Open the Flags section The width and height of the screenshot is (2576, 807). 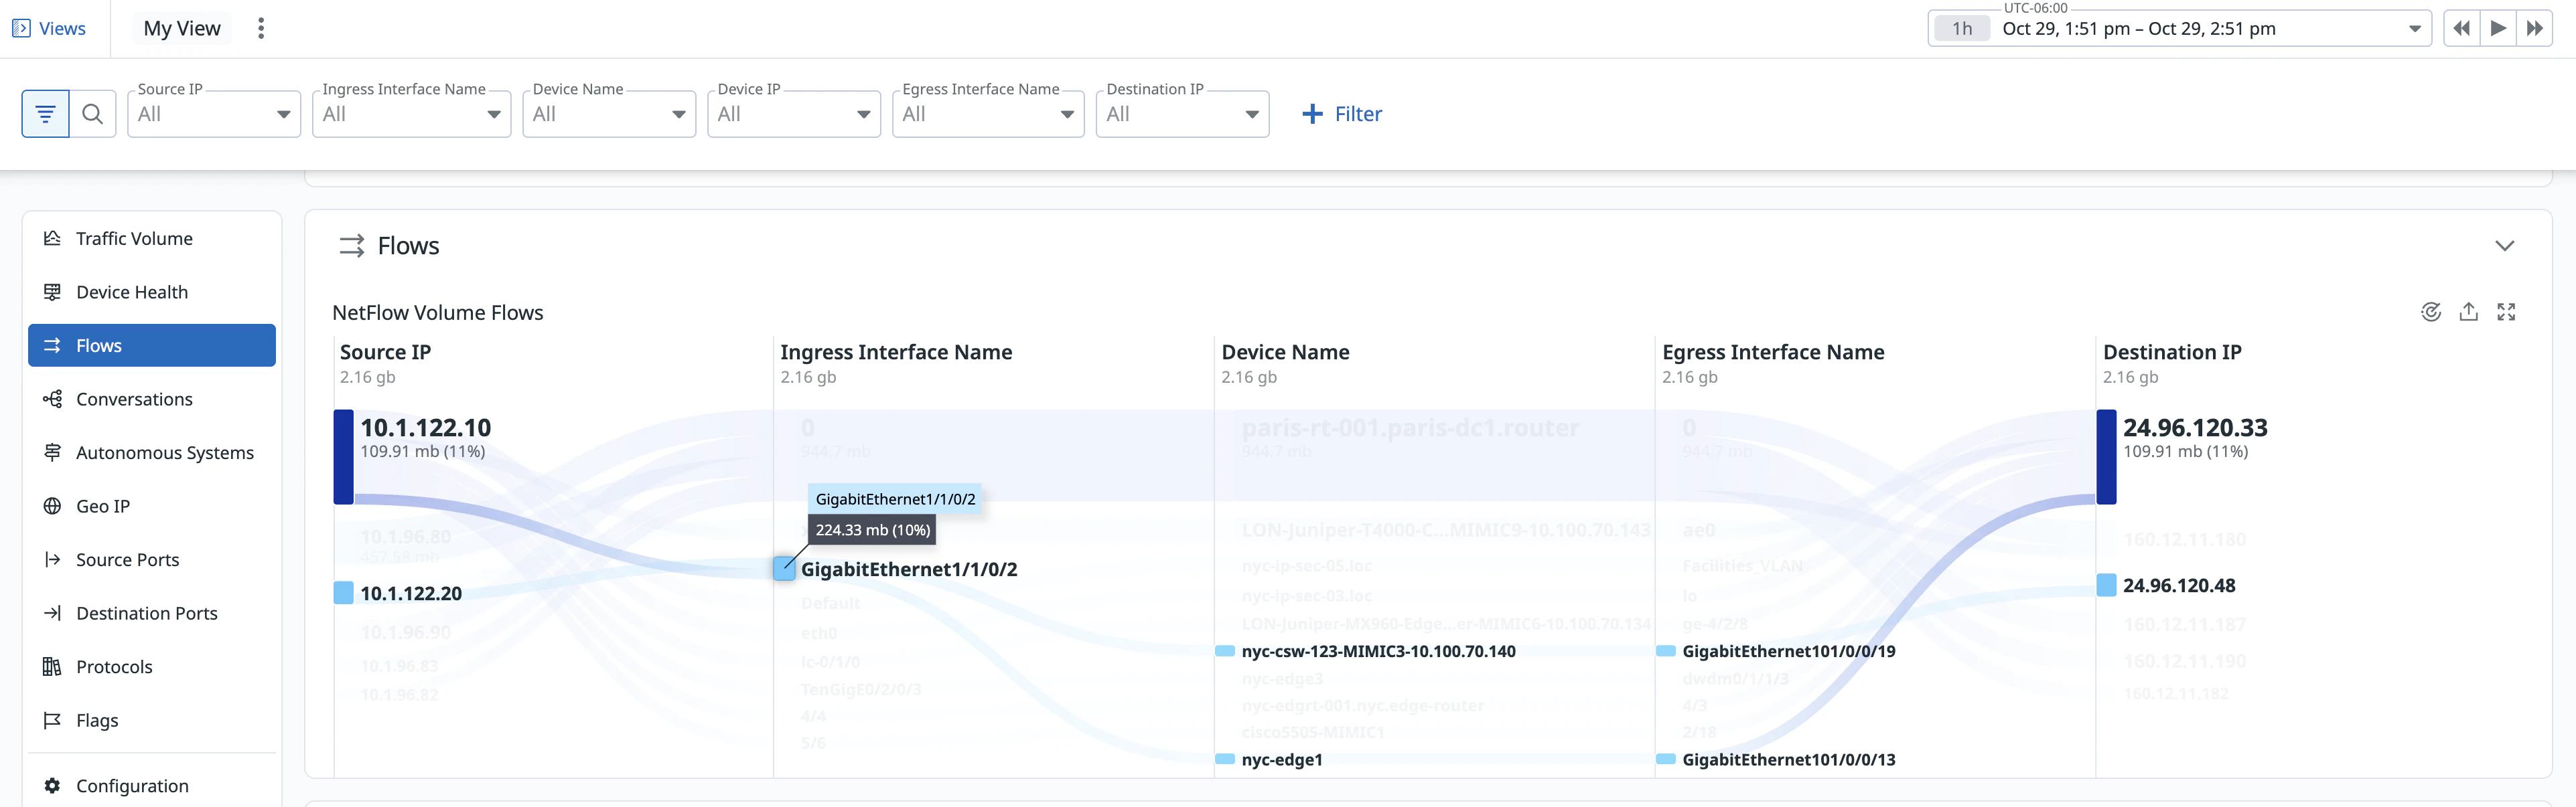click(x=152, y=720)
